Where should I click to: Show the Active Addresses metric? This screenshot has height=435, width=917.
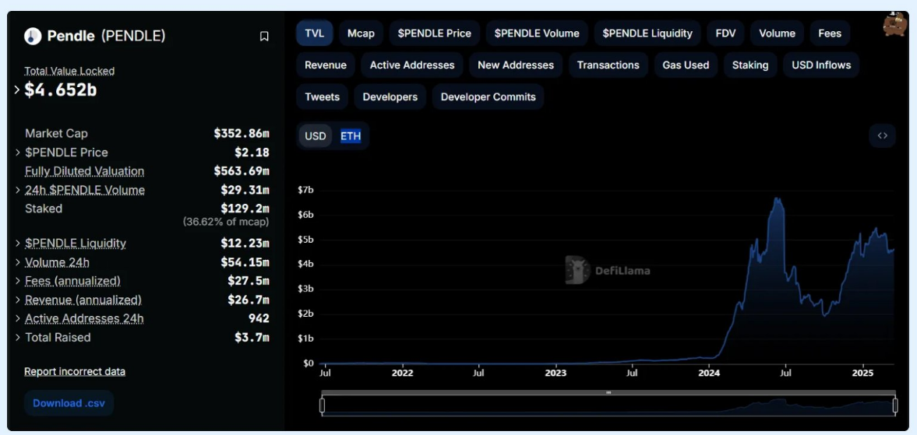412,65
